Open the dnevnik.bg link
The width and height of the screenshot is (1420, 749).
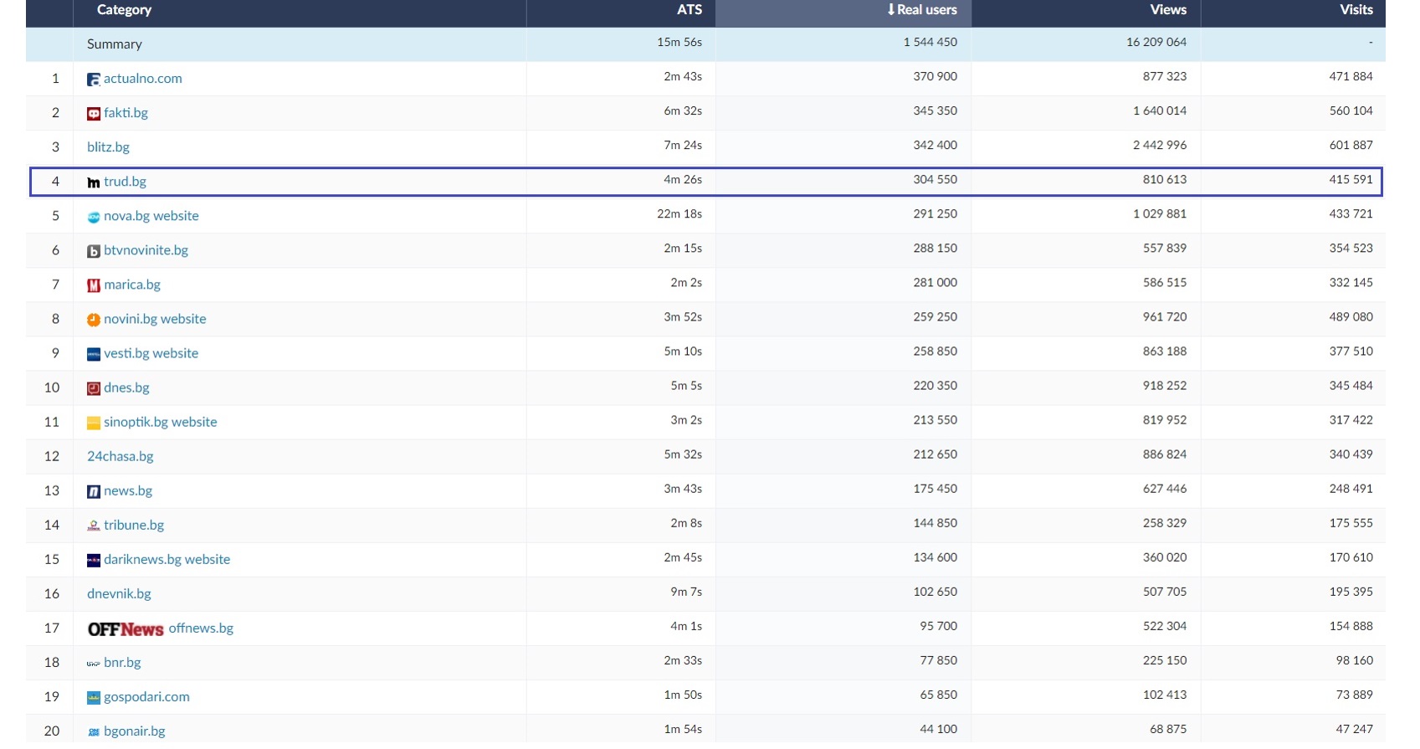119,593
